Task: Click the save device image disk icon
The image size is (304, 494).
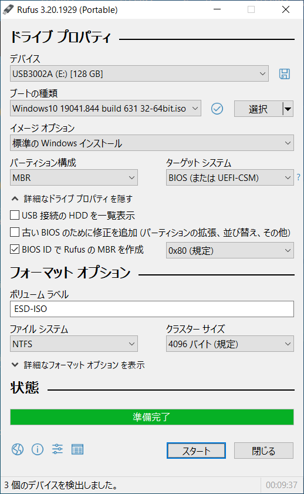Action: click(285, 74)
